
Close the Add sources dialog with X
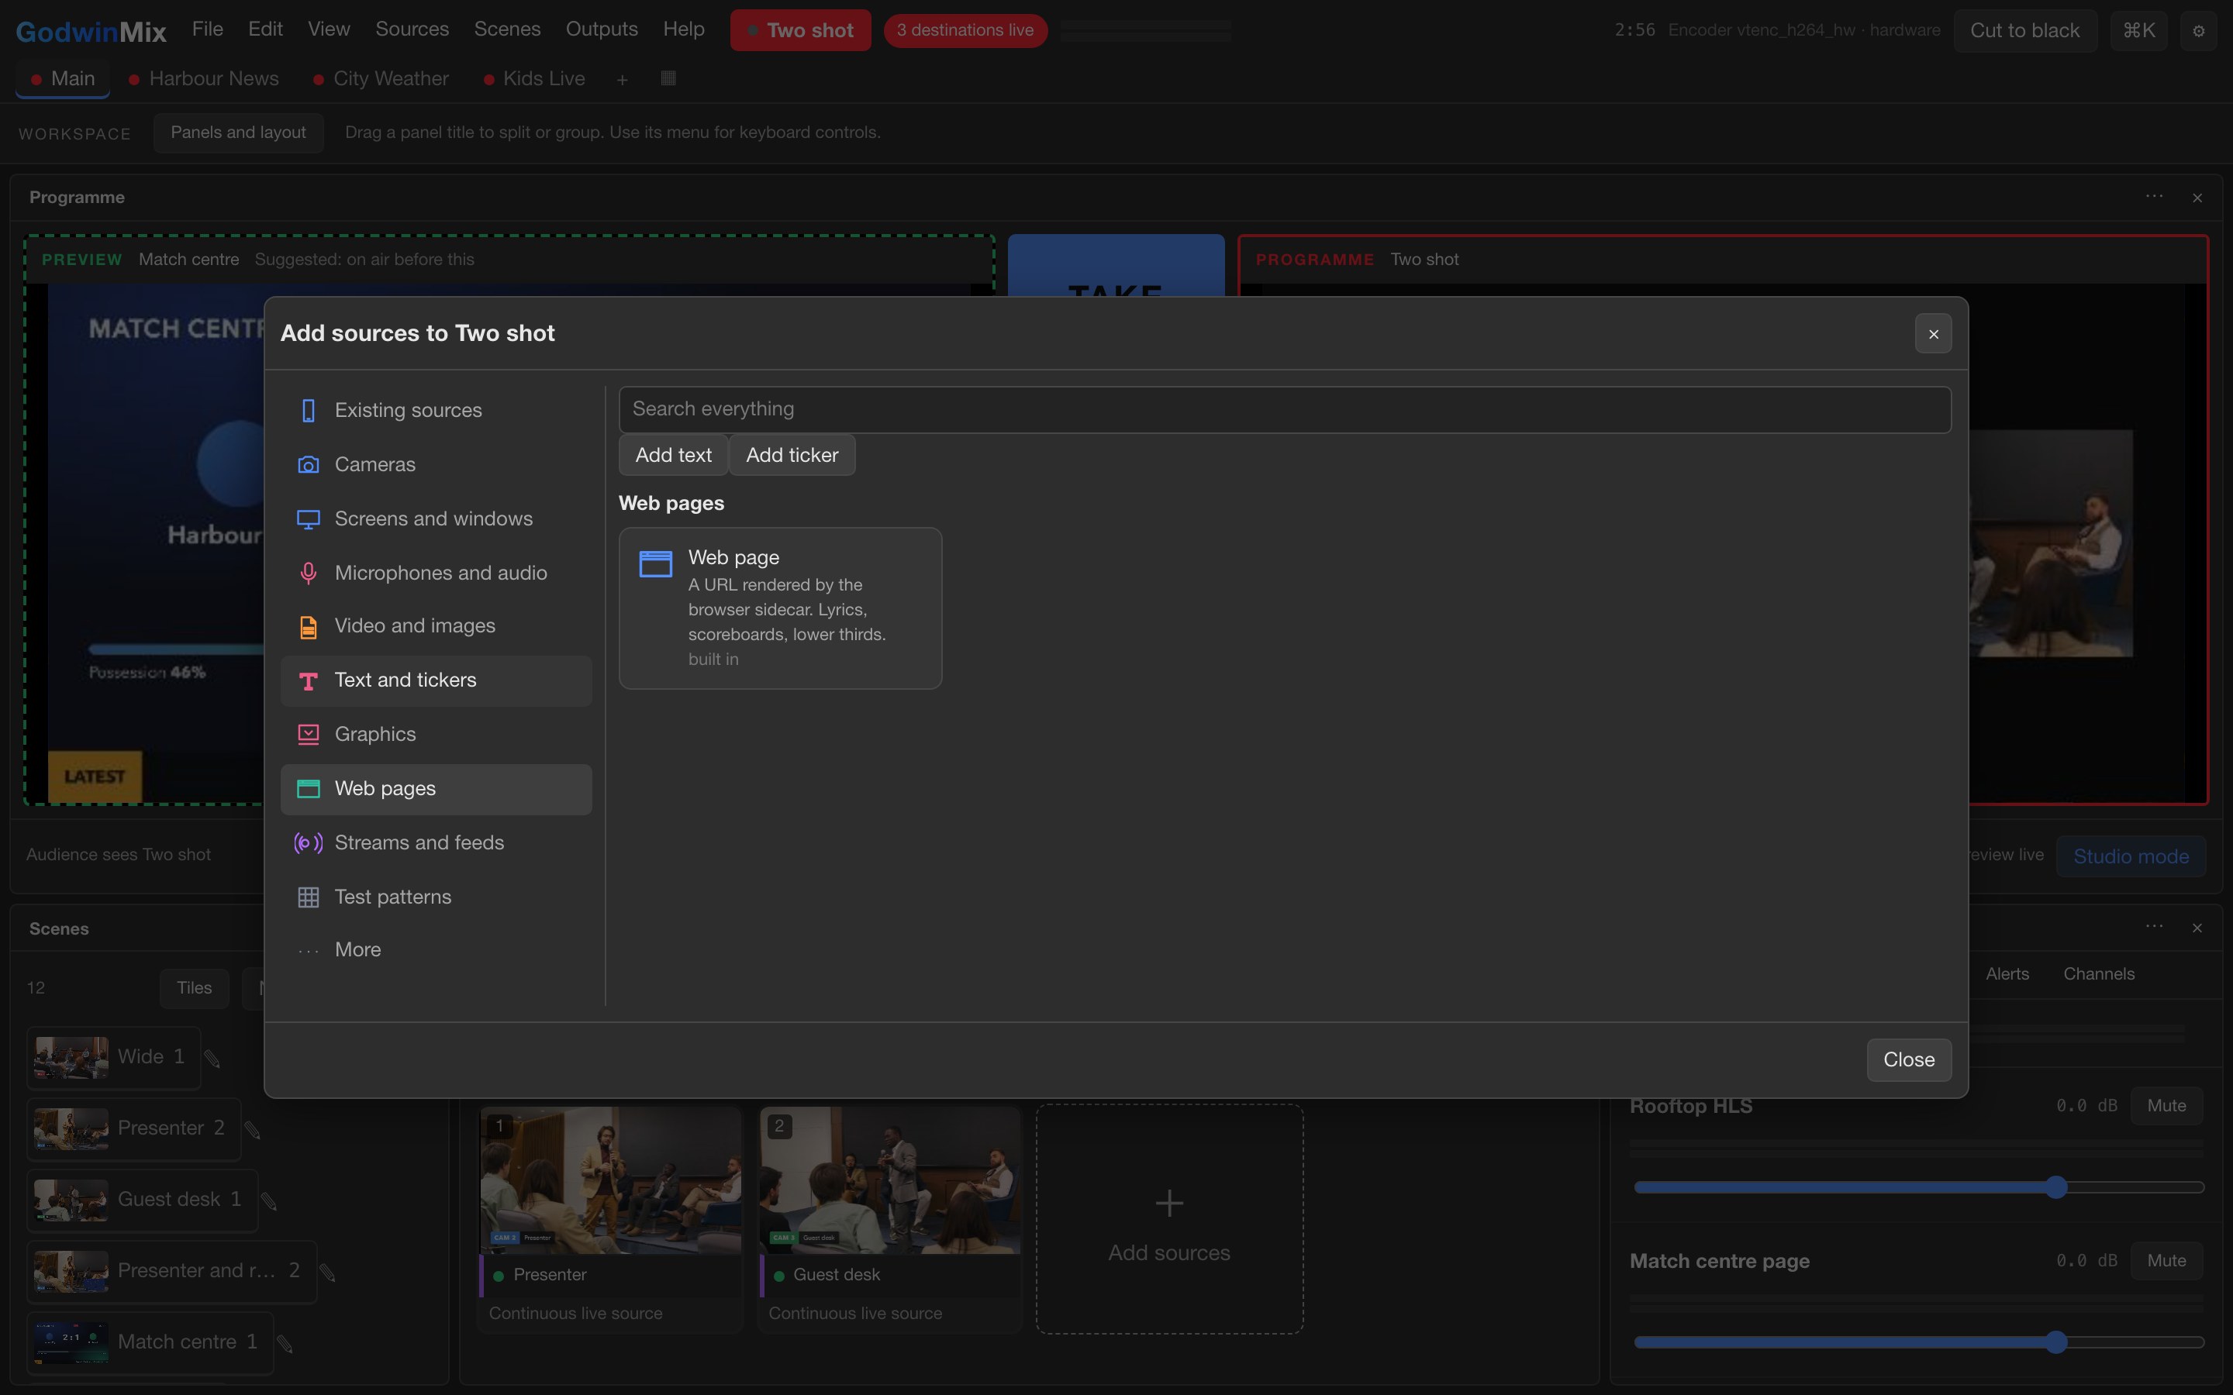pyautogui.click(x=1933, y=334)
